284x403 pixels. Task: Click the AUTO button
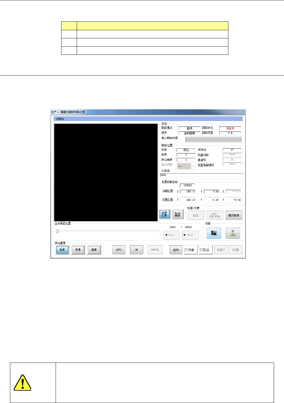pos(119,250)
